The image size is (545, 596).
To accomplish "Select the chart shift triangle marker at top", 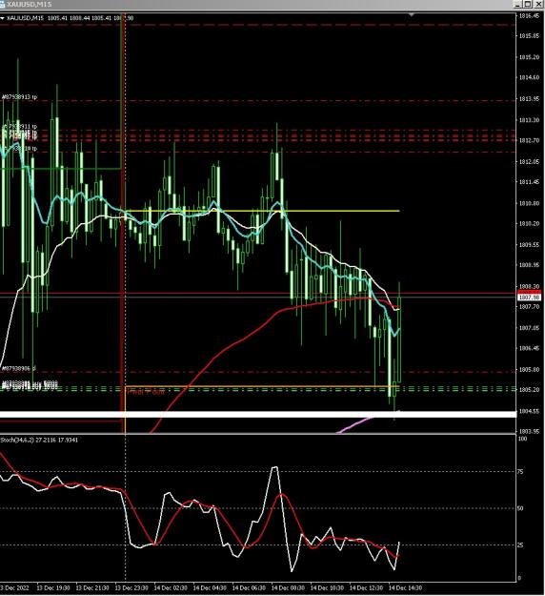I will pos(412,14).
